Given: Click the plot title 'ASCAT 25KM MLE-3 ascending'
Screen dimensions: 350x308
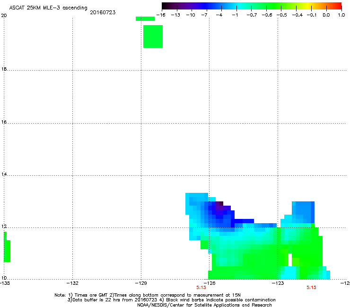Looking at the screenshot, I should [x=48, y=8].
